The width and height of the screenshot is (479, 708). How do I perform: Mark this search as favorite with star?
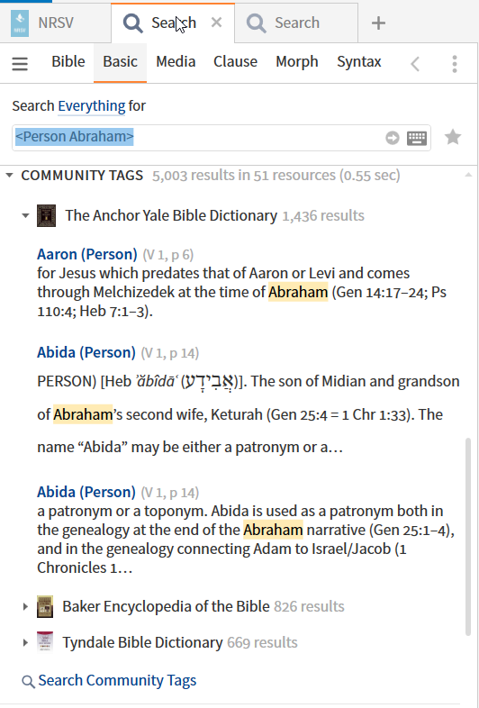point(453,137)
